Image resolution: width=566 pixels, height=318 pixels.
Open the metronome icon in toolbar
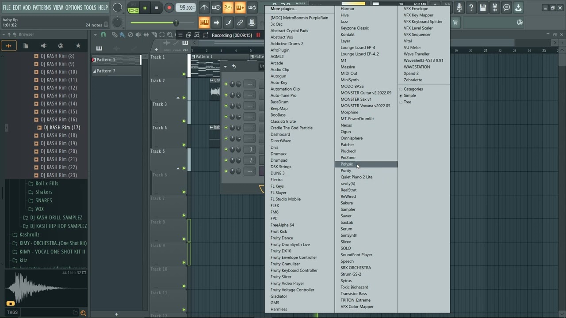[x=204, y=8]
